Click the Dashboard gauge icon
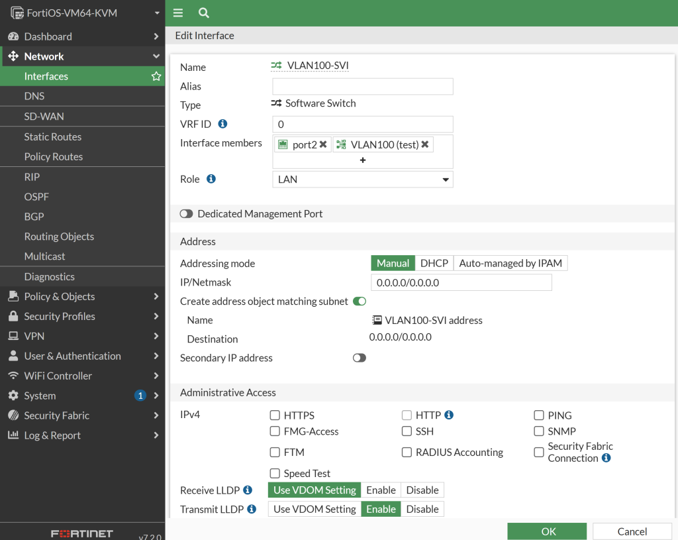The width and height of the screenshot is (678, 540). [13, 36]
